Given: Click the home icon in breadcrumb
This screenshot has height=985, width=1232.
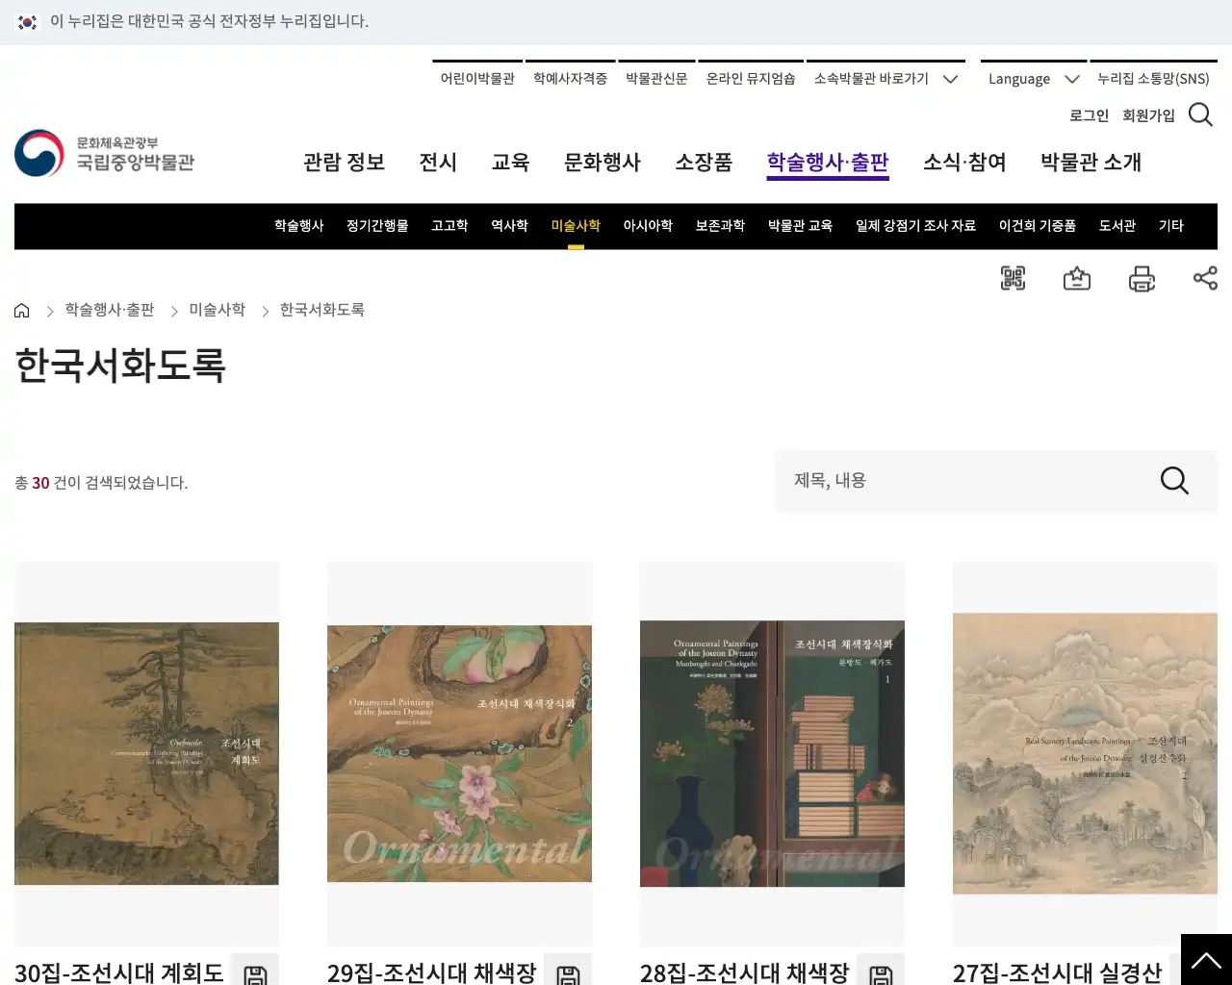Looking at the screenshot, I should tap(22, 310).
